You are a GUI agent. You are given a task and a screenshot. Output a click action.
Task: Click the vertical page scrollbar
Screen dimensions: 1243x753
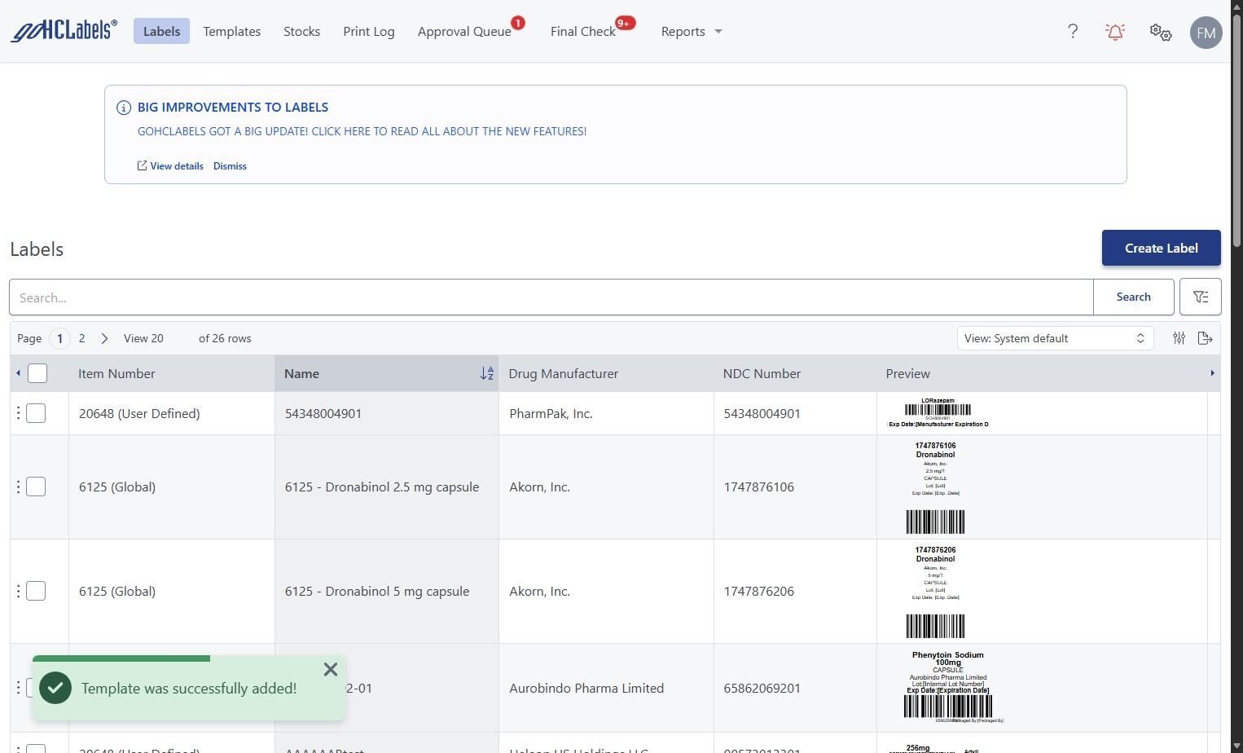click(x=1236, y=130)
